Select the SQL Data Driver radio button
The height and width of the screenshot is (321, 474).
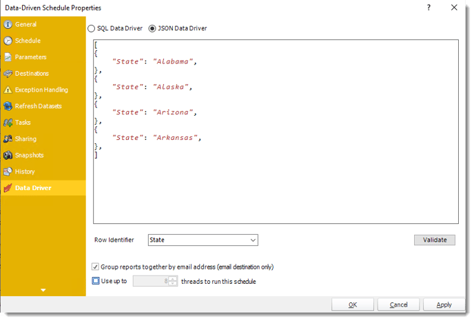click(x=92, y=29)
